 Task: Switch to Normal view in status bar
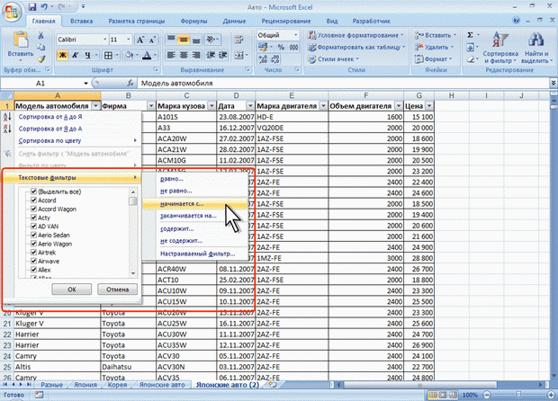[x=433, y=395]
